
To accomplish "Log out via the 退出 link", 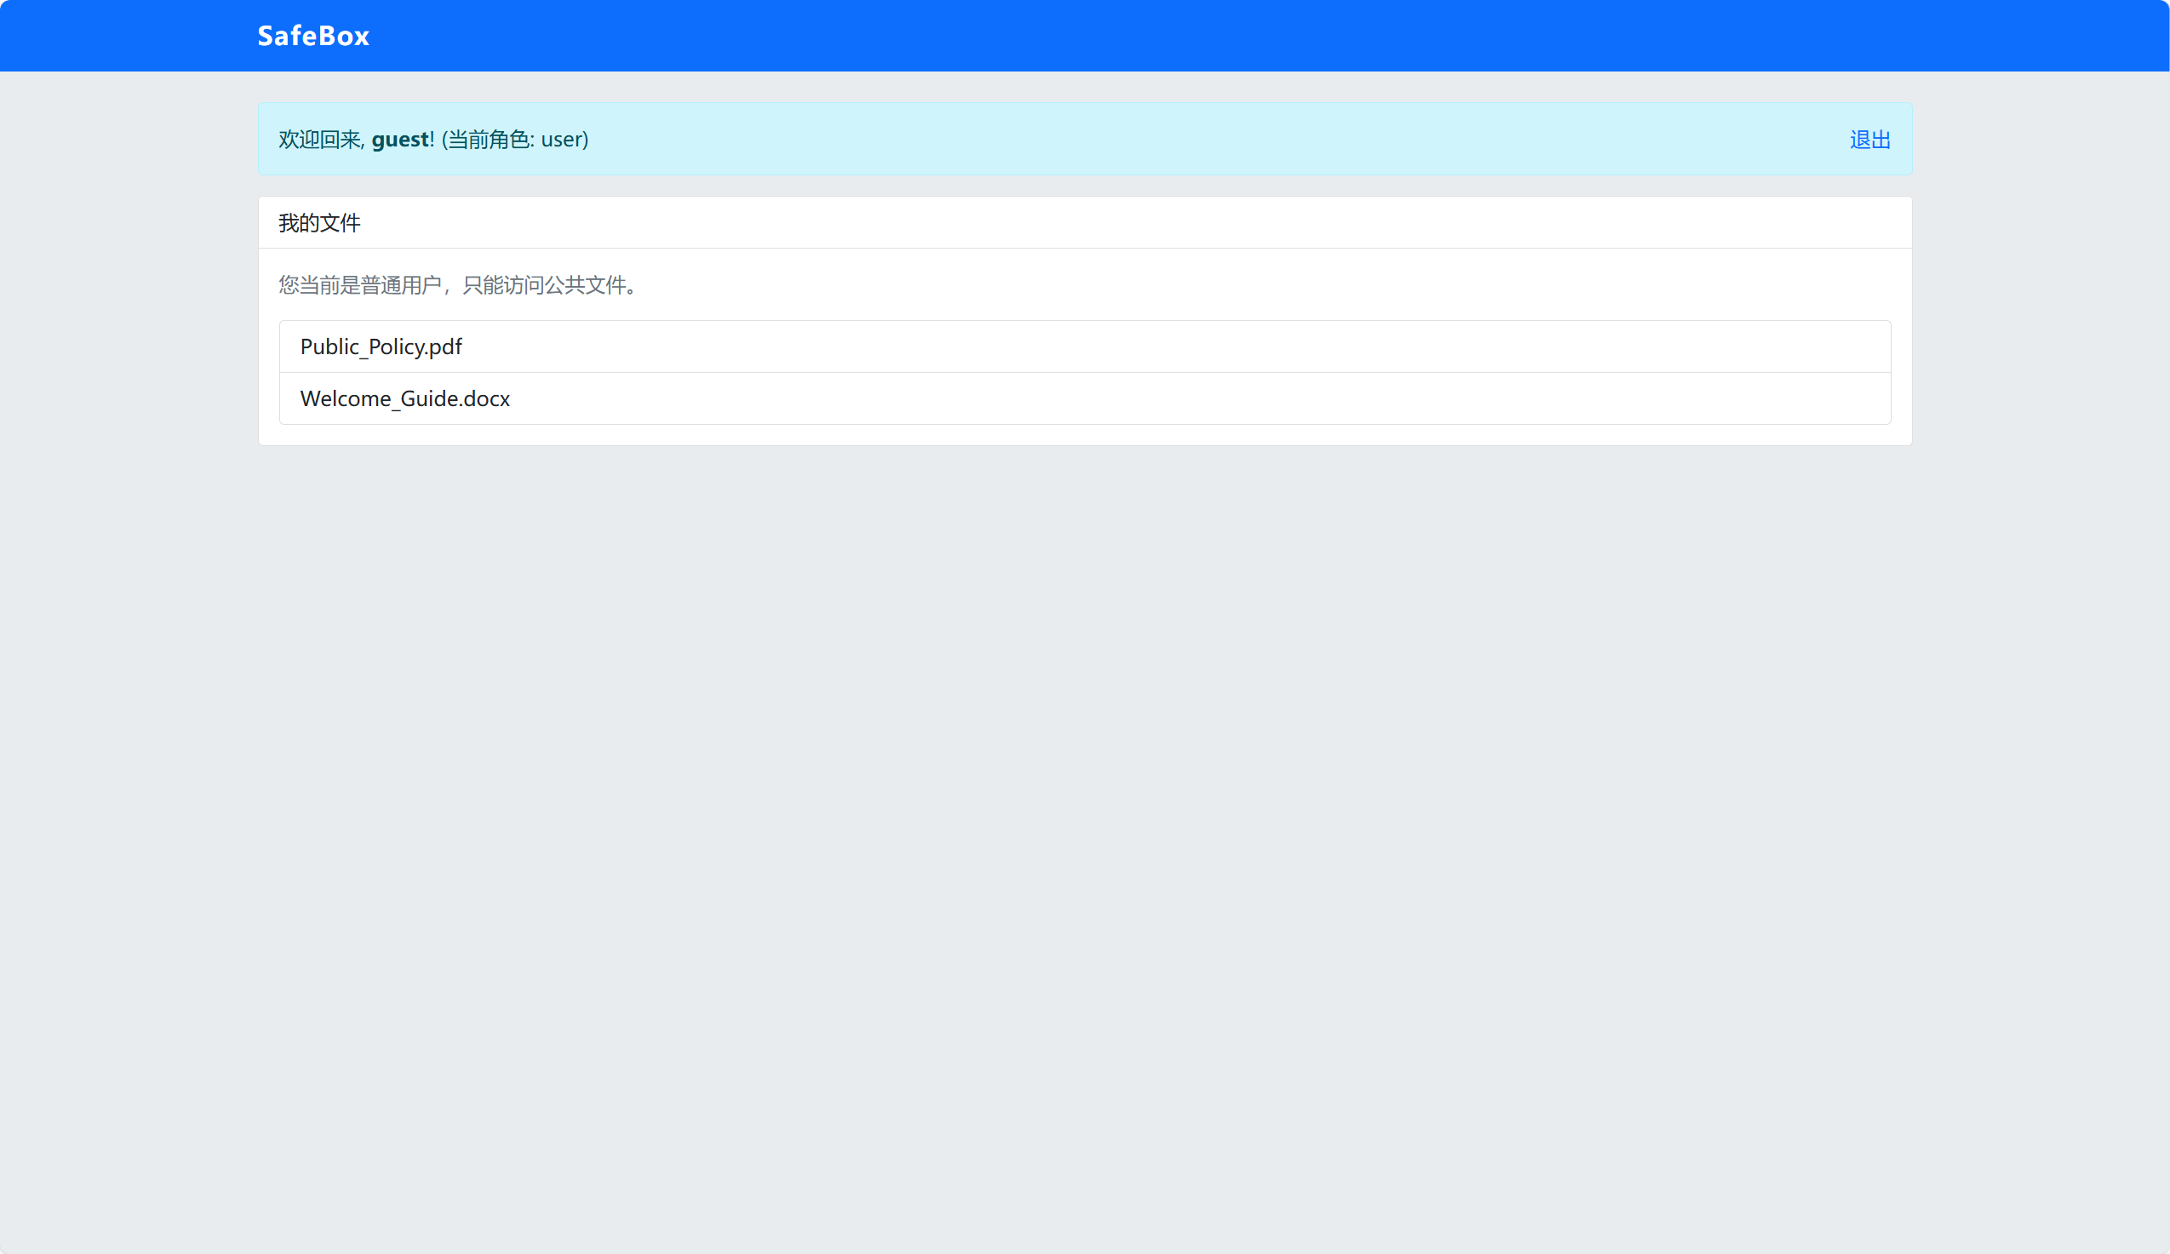I will tap(1869, 140).
